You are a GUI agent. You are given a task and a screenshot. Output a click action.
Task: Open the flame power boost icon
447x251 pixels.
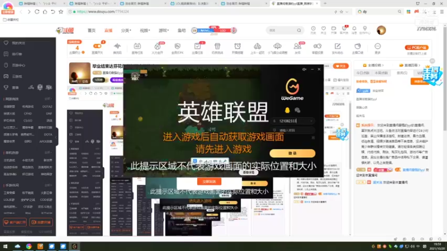158,47
